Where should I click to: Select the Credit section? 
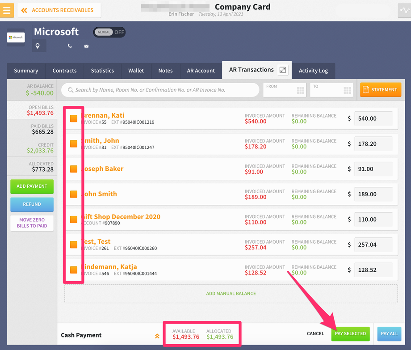coord(32,148)
